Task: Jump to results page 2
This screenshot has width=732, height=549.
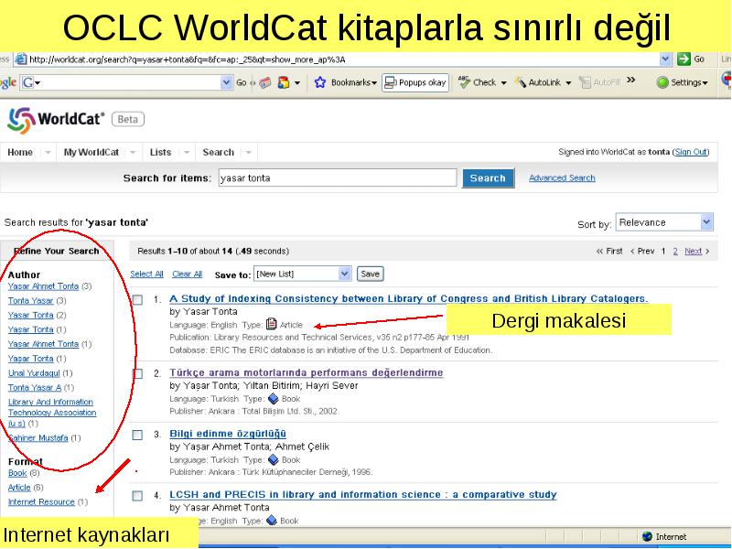Action: (675, 251)
